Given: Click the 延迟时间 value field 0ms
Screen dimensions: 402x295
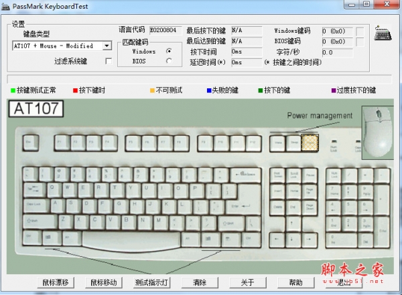Looking at the screenshot, I should pyautogui.click(x=247, y=62).
